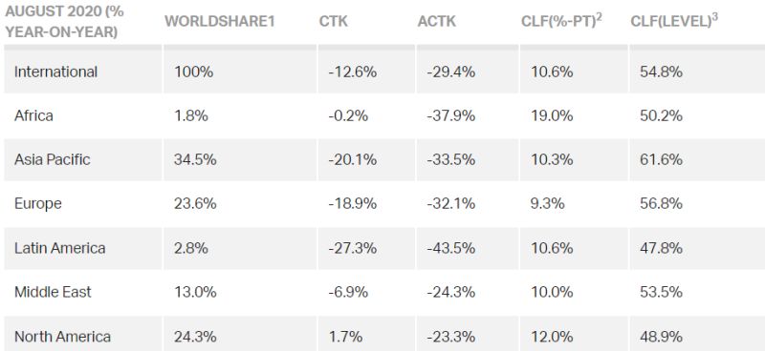Select the North America row label
The image size is (765, 351).
click(62, 337)
